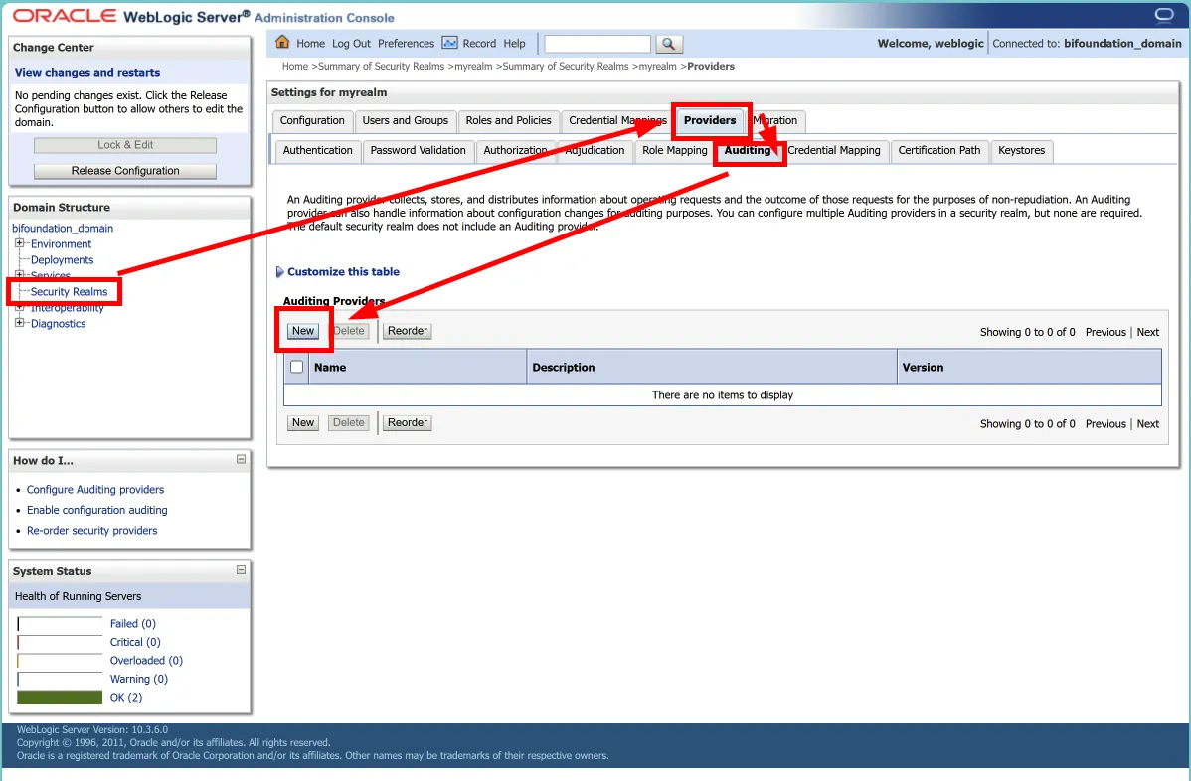Open the Users and Groups tab

click(x=405, y=120)
